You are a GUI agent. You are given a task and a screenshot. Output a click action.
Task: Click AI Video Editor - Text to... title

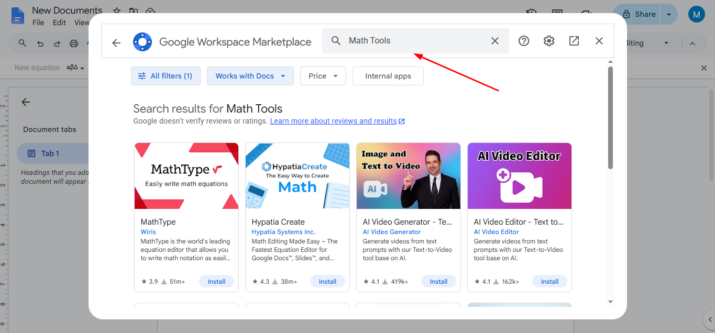click(519, 222)
